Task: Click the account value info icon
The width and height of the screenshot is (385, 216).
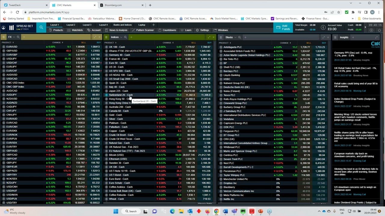Action: (x=323, y=28)
